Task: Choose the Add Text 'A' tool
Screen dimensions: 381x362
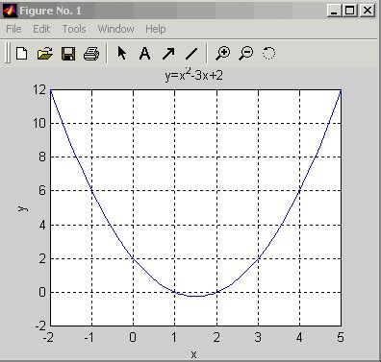Action: [144, 53]
